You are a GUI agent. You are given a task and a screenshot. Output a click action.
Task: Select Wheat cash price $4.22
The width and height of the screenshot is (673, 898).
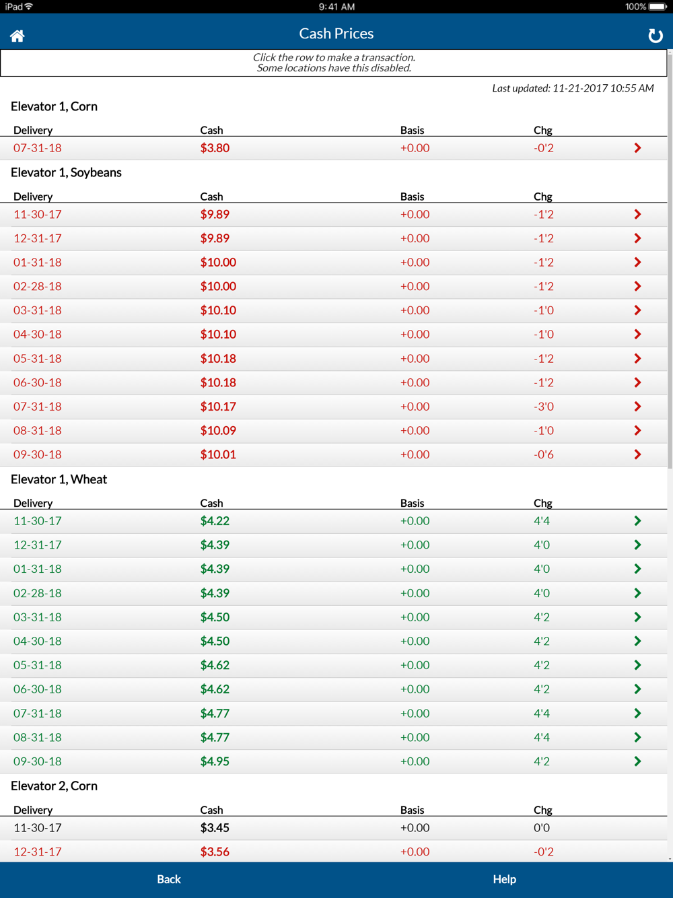(215, 521)
